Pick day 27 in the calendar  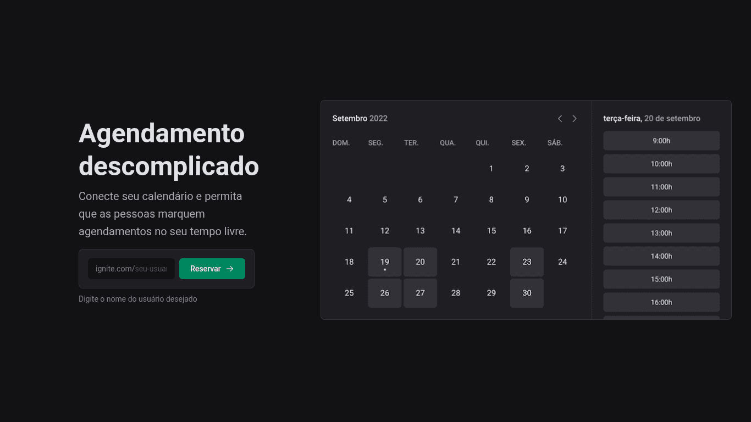pos(420,293)
